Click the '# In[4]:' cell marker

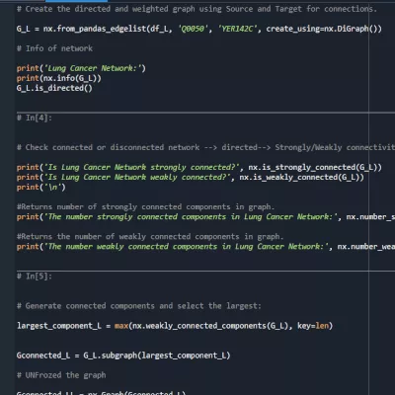pyautogui.click(x=35, y=118)
